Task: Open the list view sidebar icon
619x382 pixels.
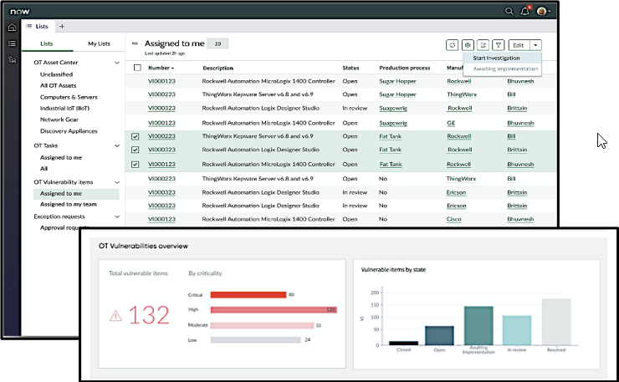Action: (x=13, y=43)
